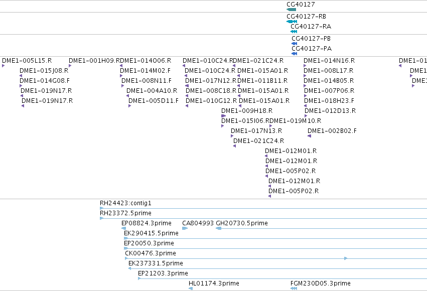Screen dimensions: 427x291
Task: Click the arrow glyph under DME1-015I06.R
Action: click(x=223, y=126)
